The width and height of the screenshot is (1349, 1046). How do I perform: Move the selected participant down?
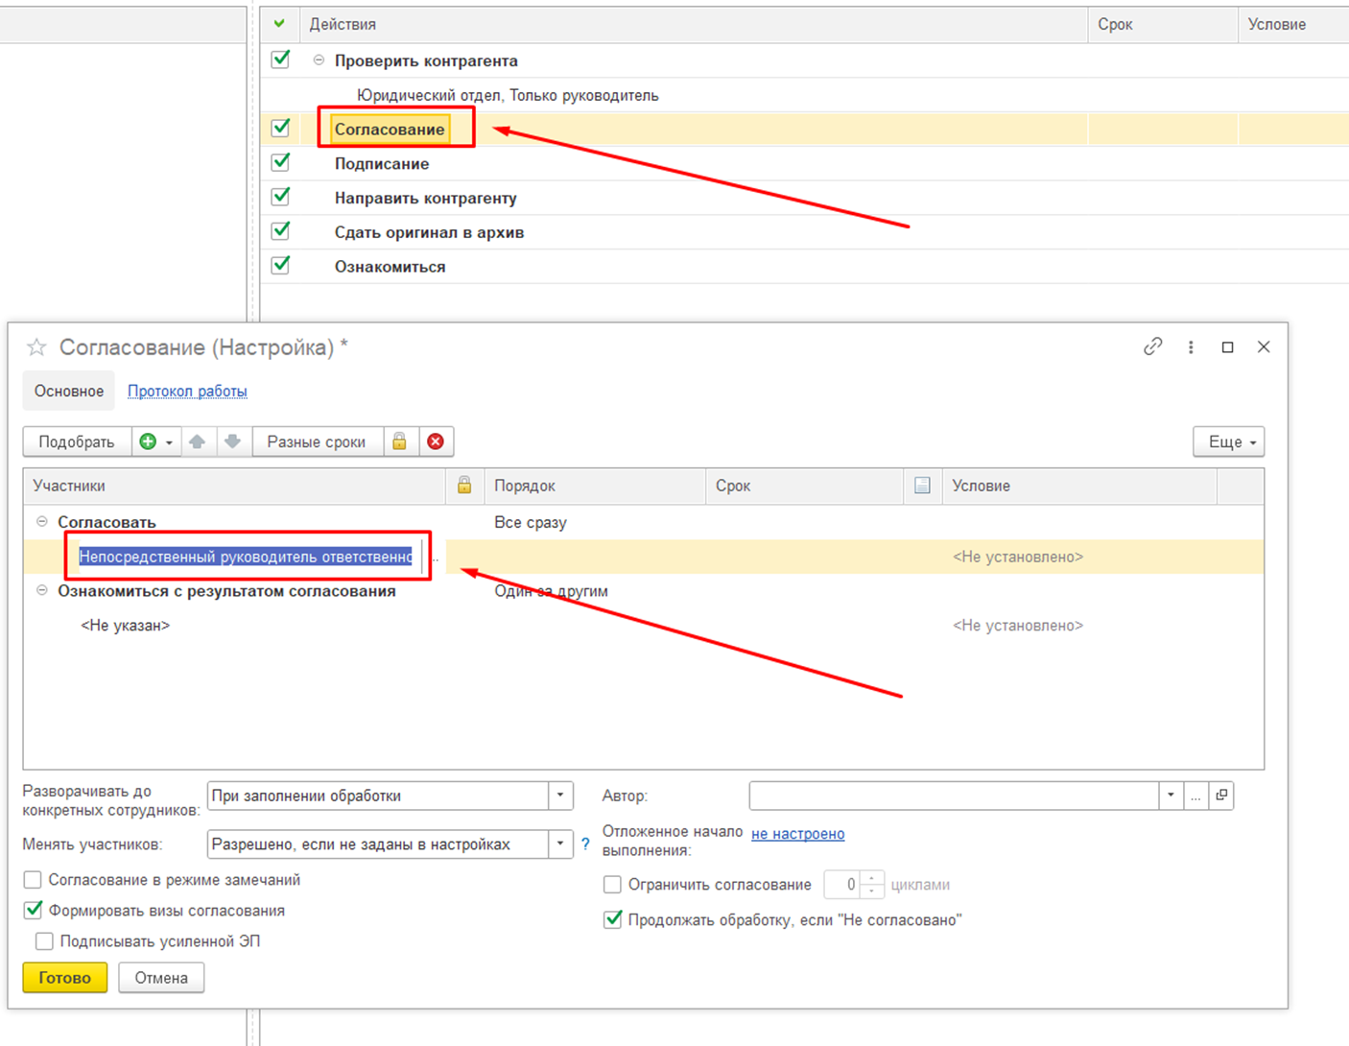click(233, 441)
